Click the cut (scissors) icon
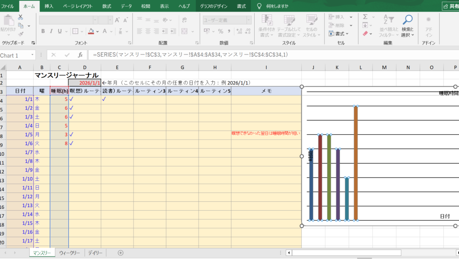Image resolution: width=459 pixels, height=259 pixels. click(21, 17)
